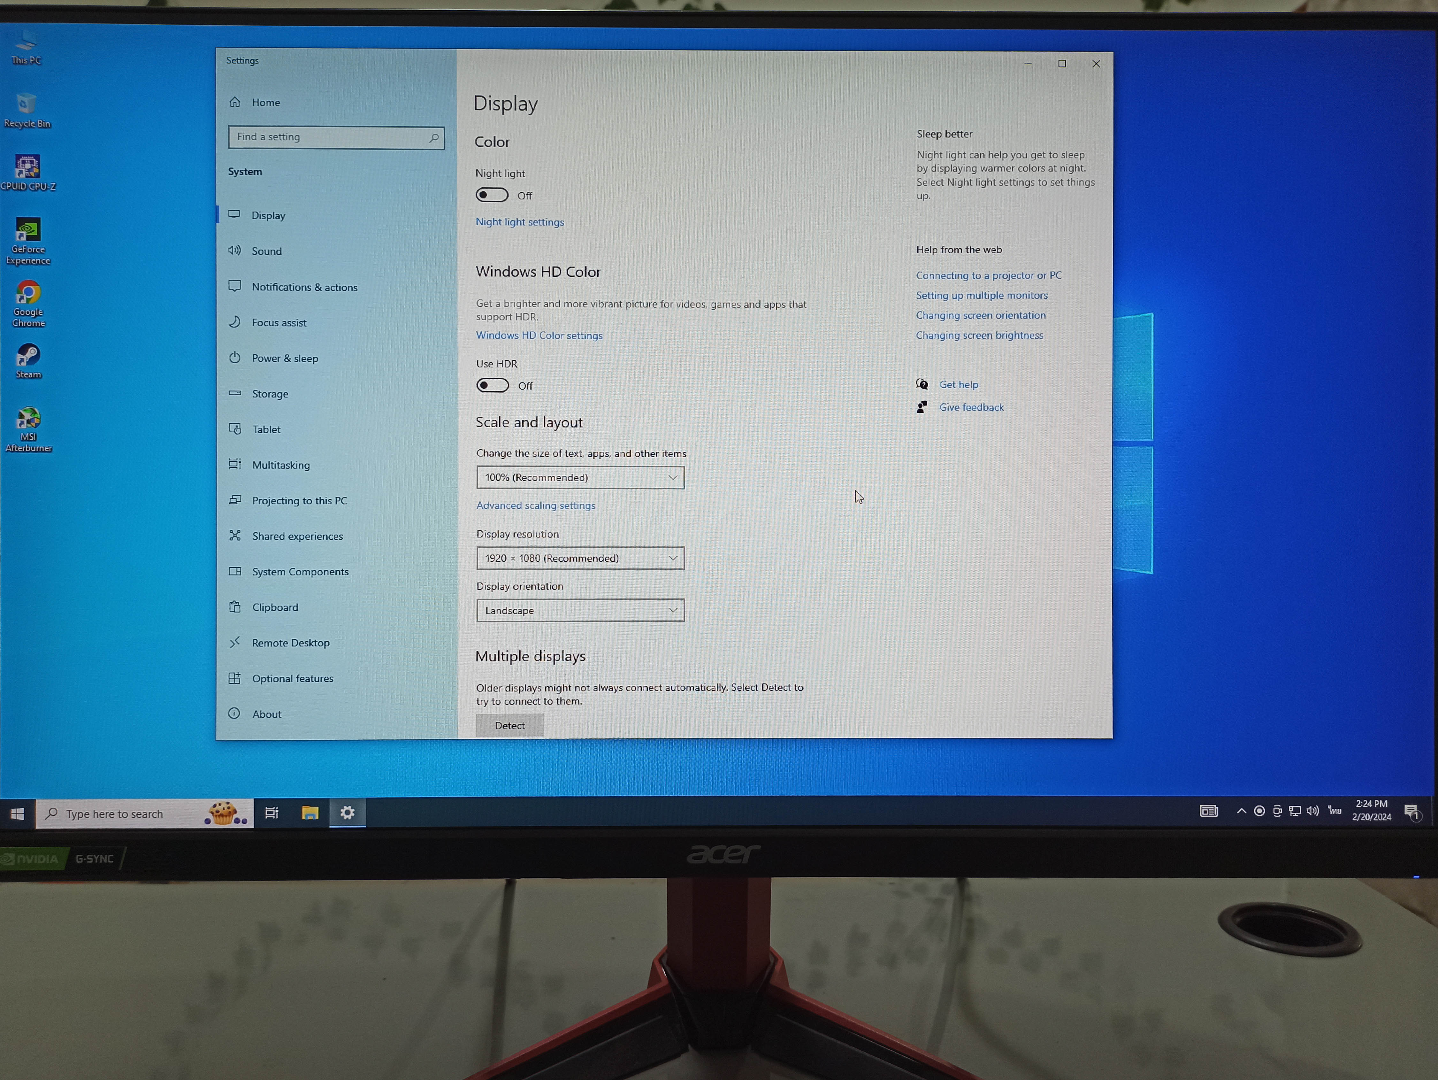Open Clipboard settings page
The image size is (1438, 1080).
pos(336,607)
